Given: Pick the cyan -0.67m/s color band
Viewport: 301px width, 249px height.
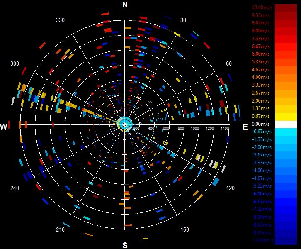Looking at the screenshot, I should coord(286,132).
